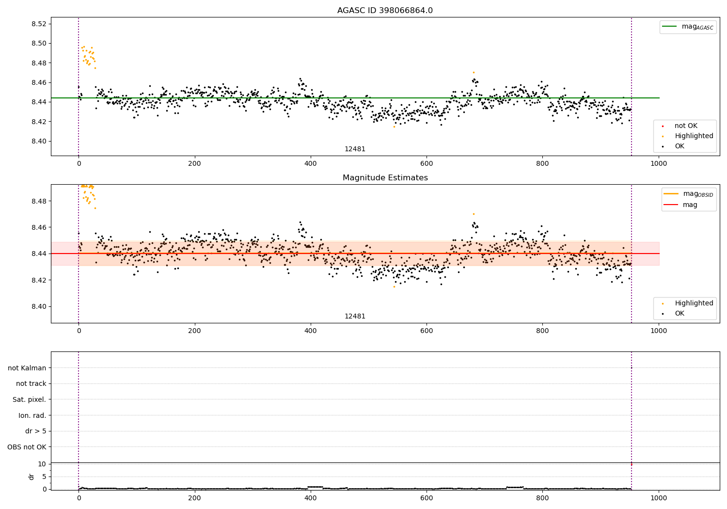Click the 'OBS not OK' row label
Viewport: 727px width, 509px height.
27,447
